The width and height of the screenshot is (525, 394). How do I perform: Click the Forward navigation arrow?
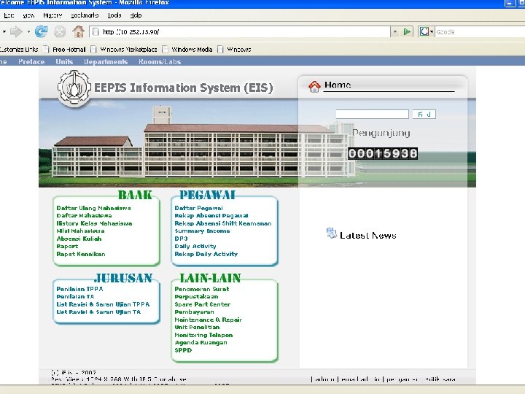click(x=16, y=32)
